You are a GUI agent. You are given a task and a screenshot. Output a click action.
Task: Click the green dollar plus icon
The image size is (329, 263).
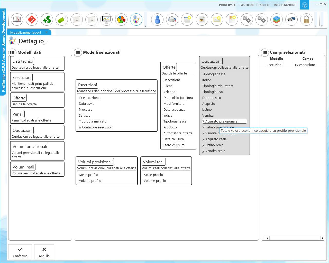tap(47, 20)
